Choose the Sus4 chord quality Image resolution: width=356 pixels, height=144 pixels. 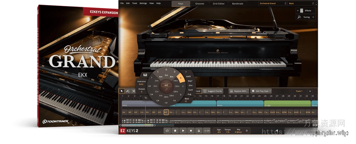point(191,90)
